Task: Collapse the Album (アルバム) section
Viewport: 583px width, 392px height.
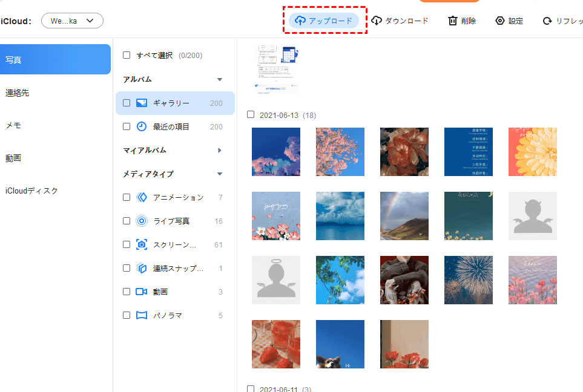Action: tap(219, 79)
